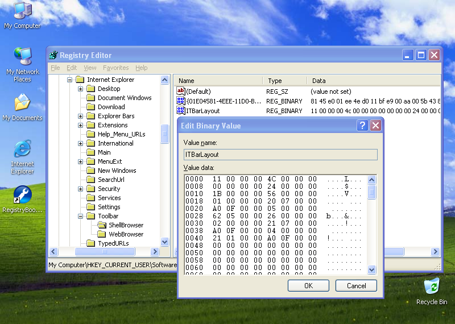Click the tree pane scroll-right arrow
Image resolution: width=455 pixels, height=324 pixels.
[x=155, y=251]
